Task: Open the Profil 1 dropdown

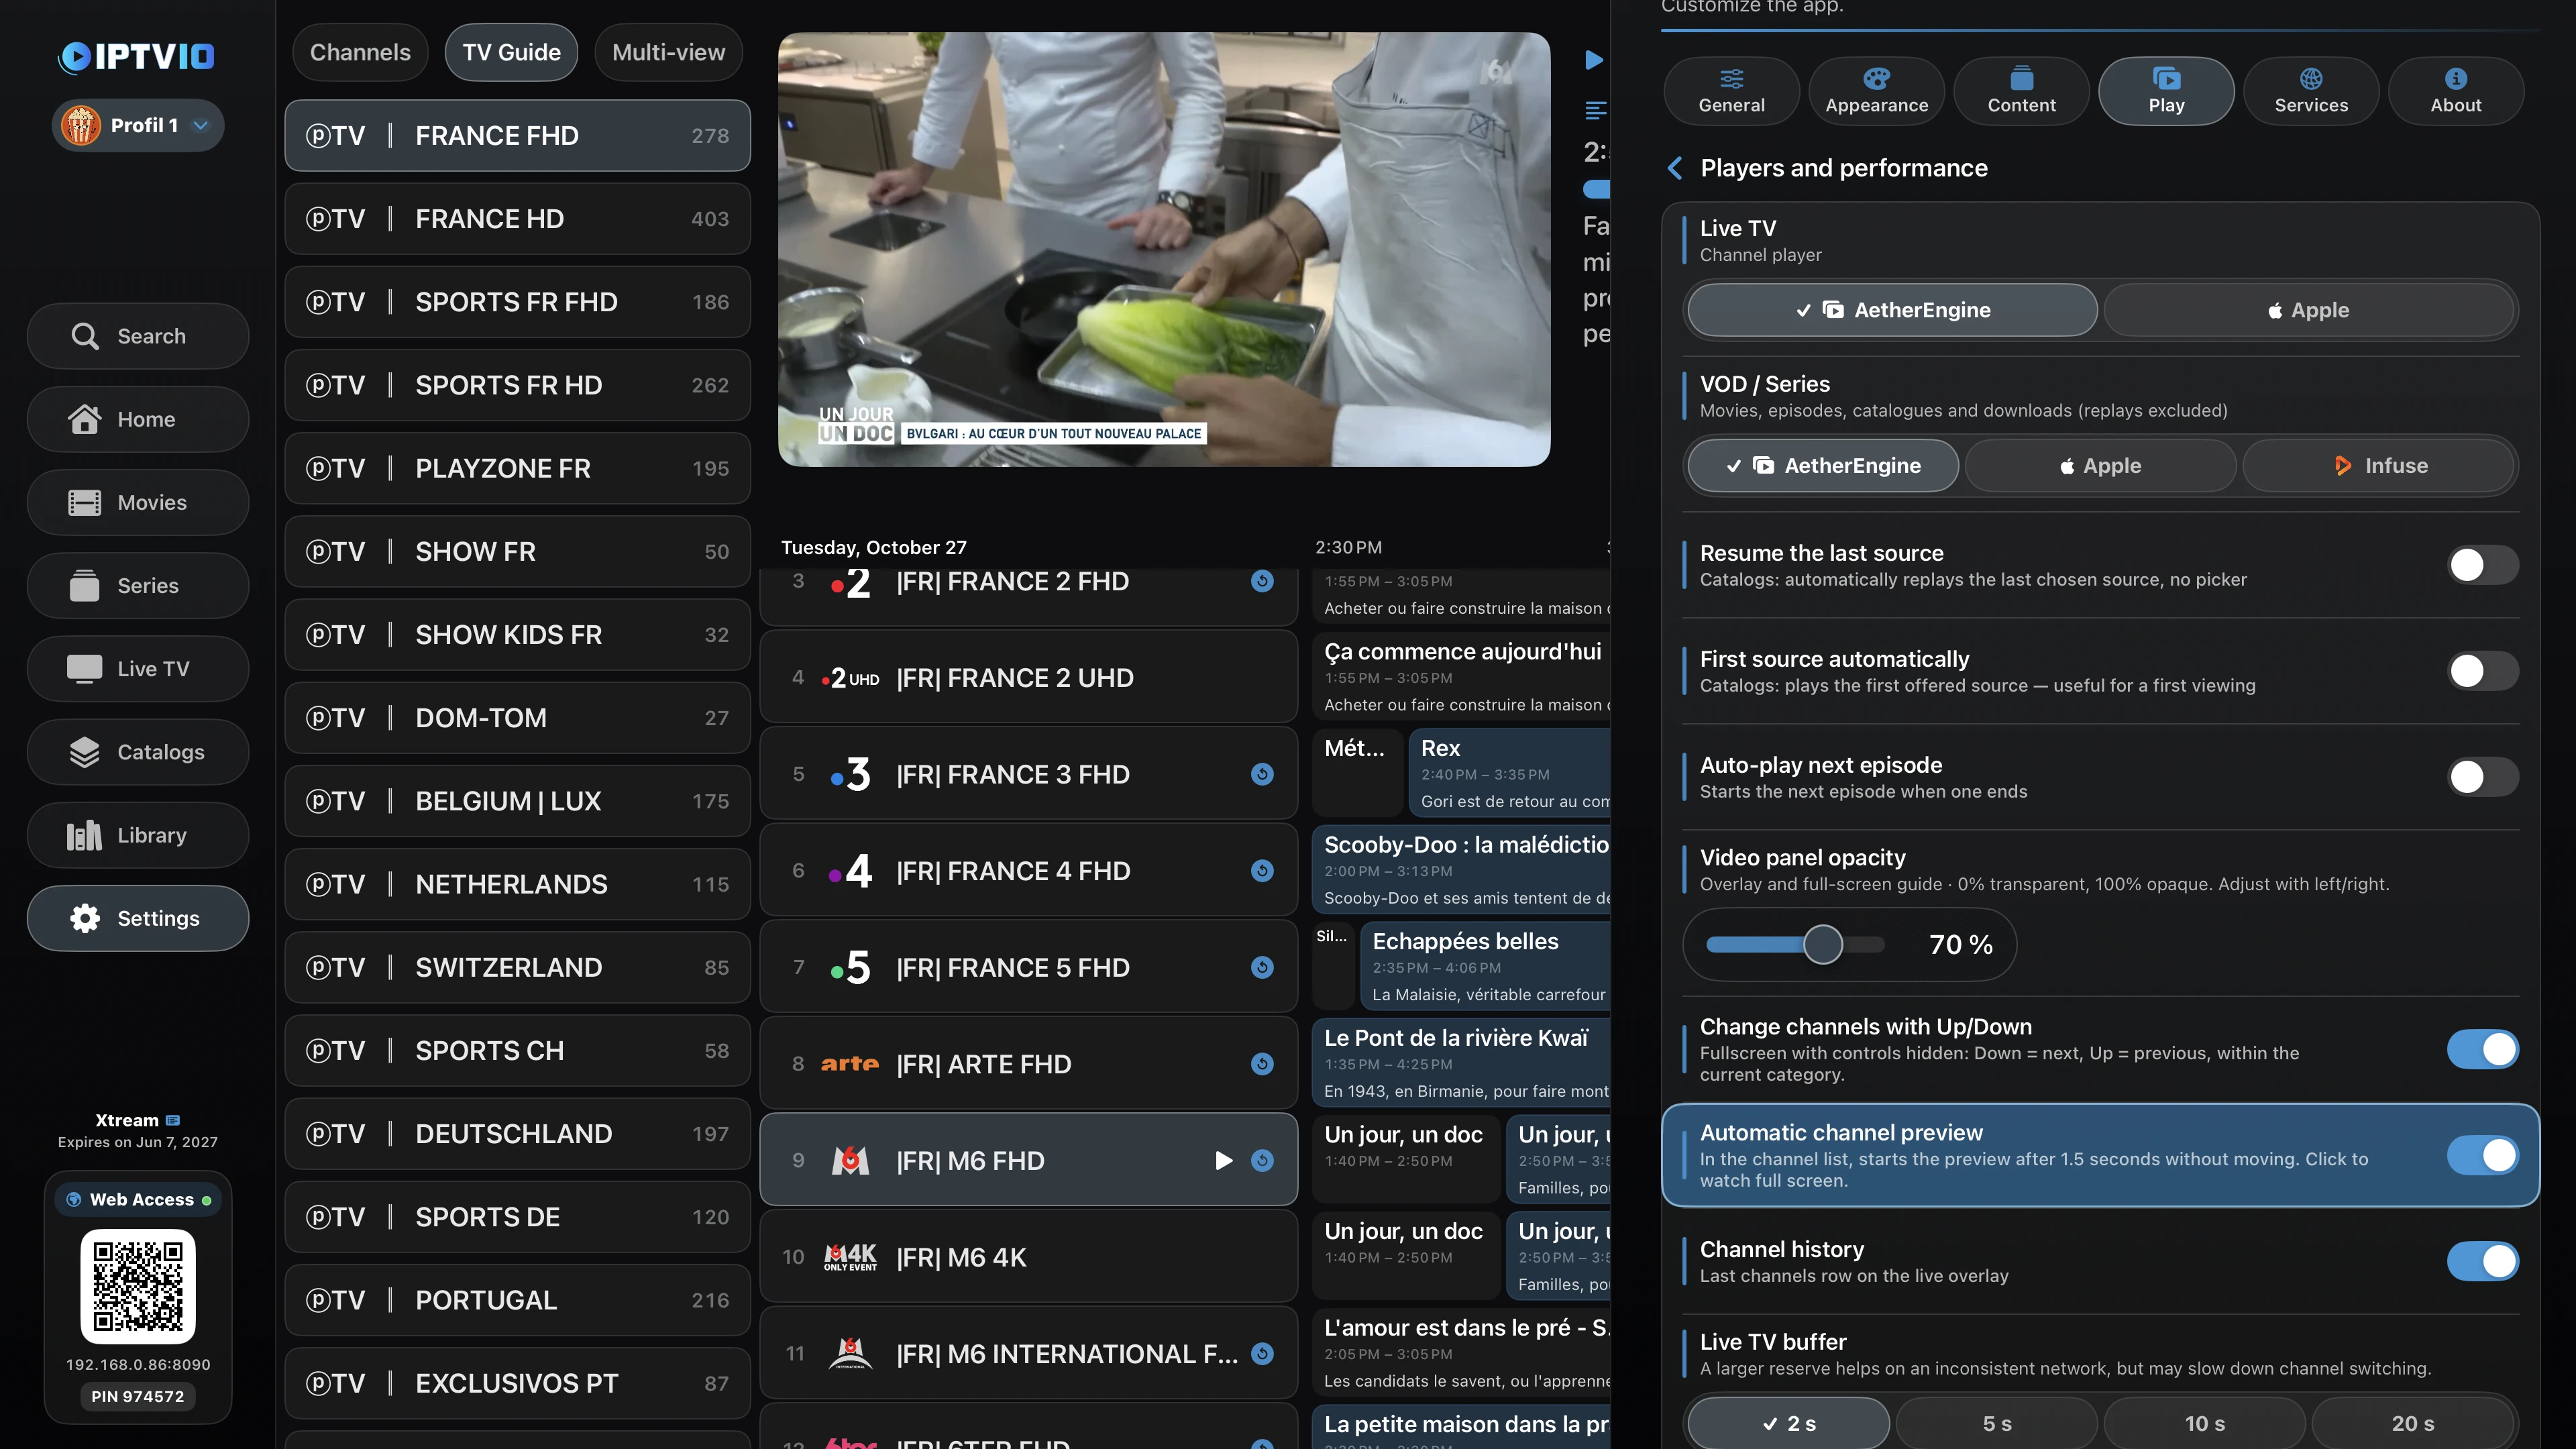Action: point(138,125)
